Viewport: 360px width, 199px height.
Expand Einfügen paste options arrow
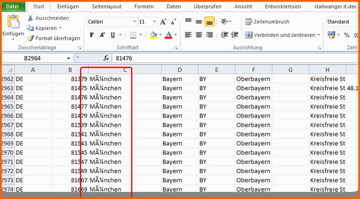coord(13,39)
